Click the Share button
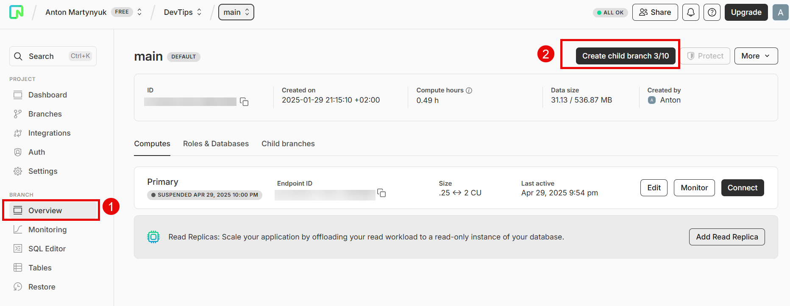The height and width of the screenshot is (306, 790). pos(655,12)
